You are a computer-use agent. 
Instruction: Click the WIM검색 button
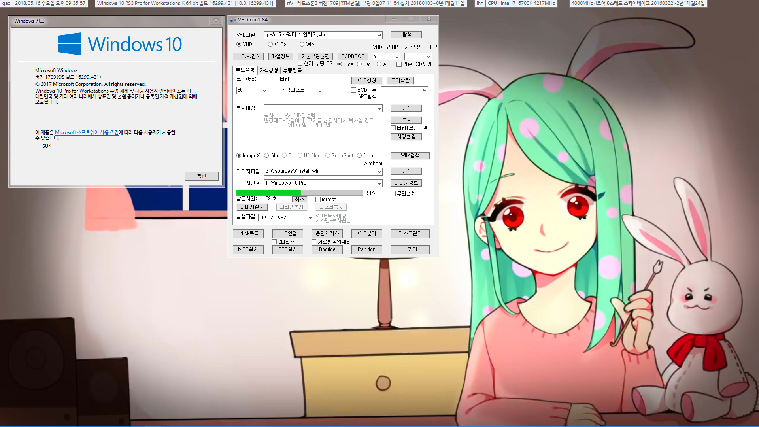pyautogui.click(x=410, y=156)
